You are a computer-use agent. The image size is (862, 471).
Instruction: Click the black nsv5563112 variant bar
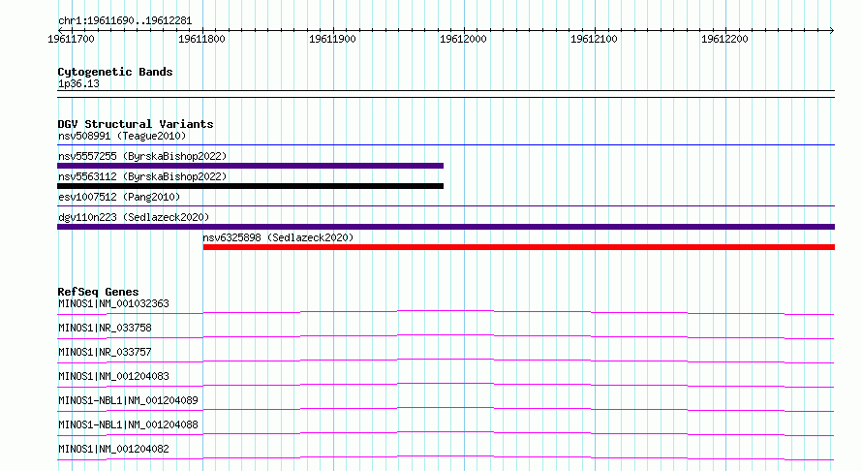250,186
